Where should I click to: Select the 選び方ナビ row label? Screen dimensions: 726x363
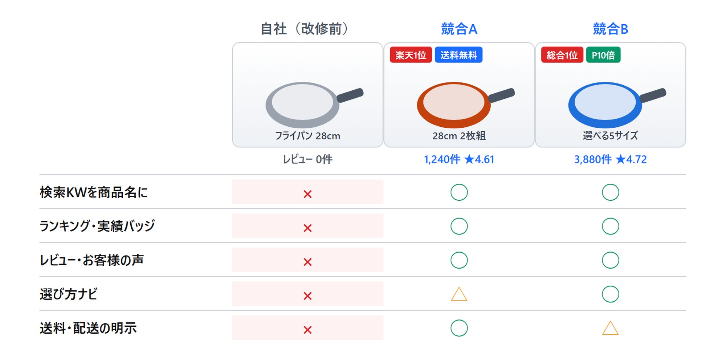click(x=69, y=294)
